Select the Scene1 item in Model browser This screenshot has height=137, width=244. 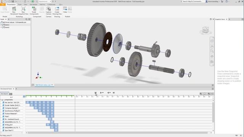pos(7,25)
